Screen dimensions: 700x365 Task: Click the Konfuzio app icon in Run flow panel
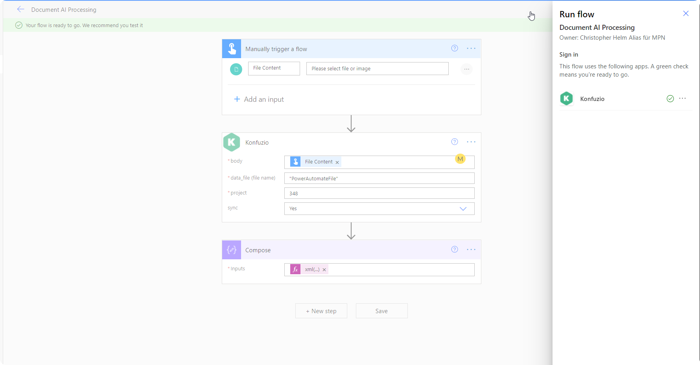566,99
